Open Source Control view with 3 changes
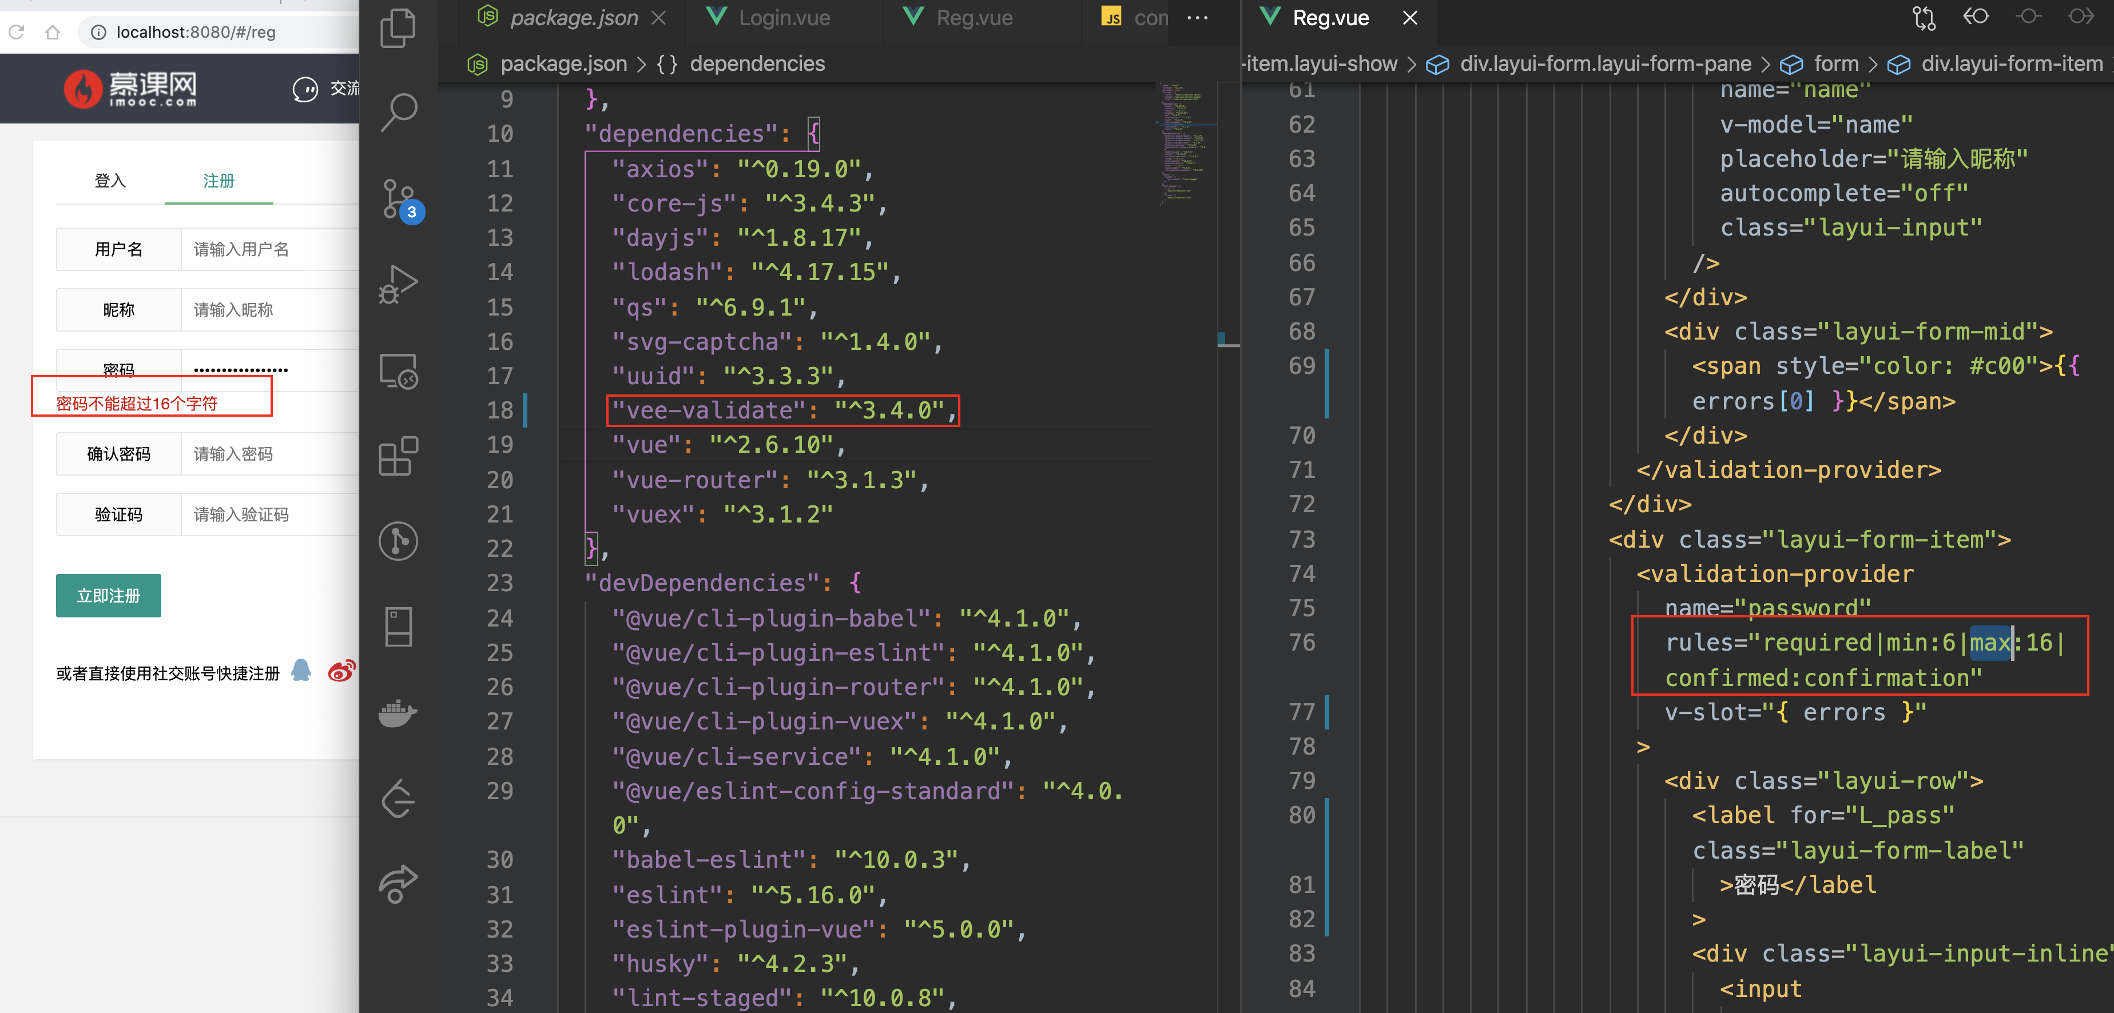This screenshot has height=1013, width=2114. 402,201
